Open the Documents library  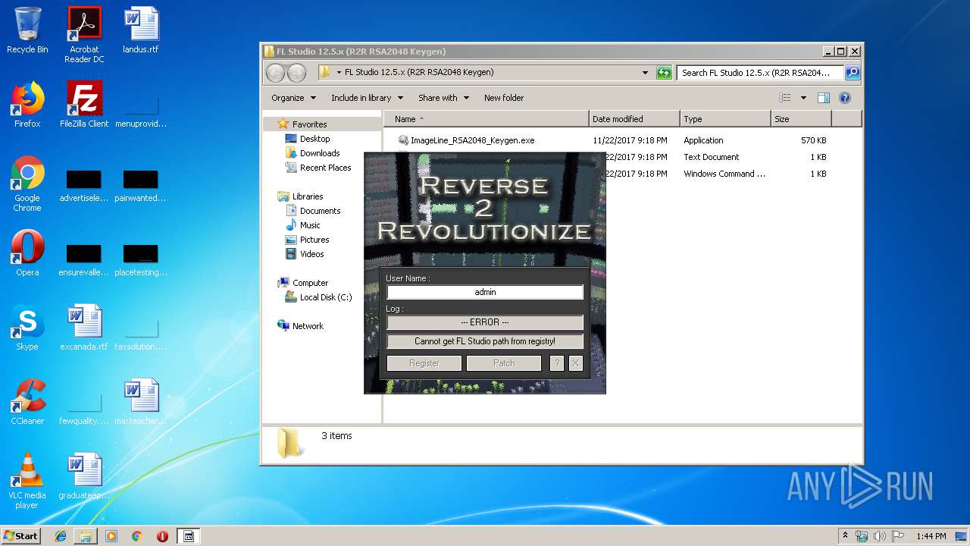tap(320, 211)
